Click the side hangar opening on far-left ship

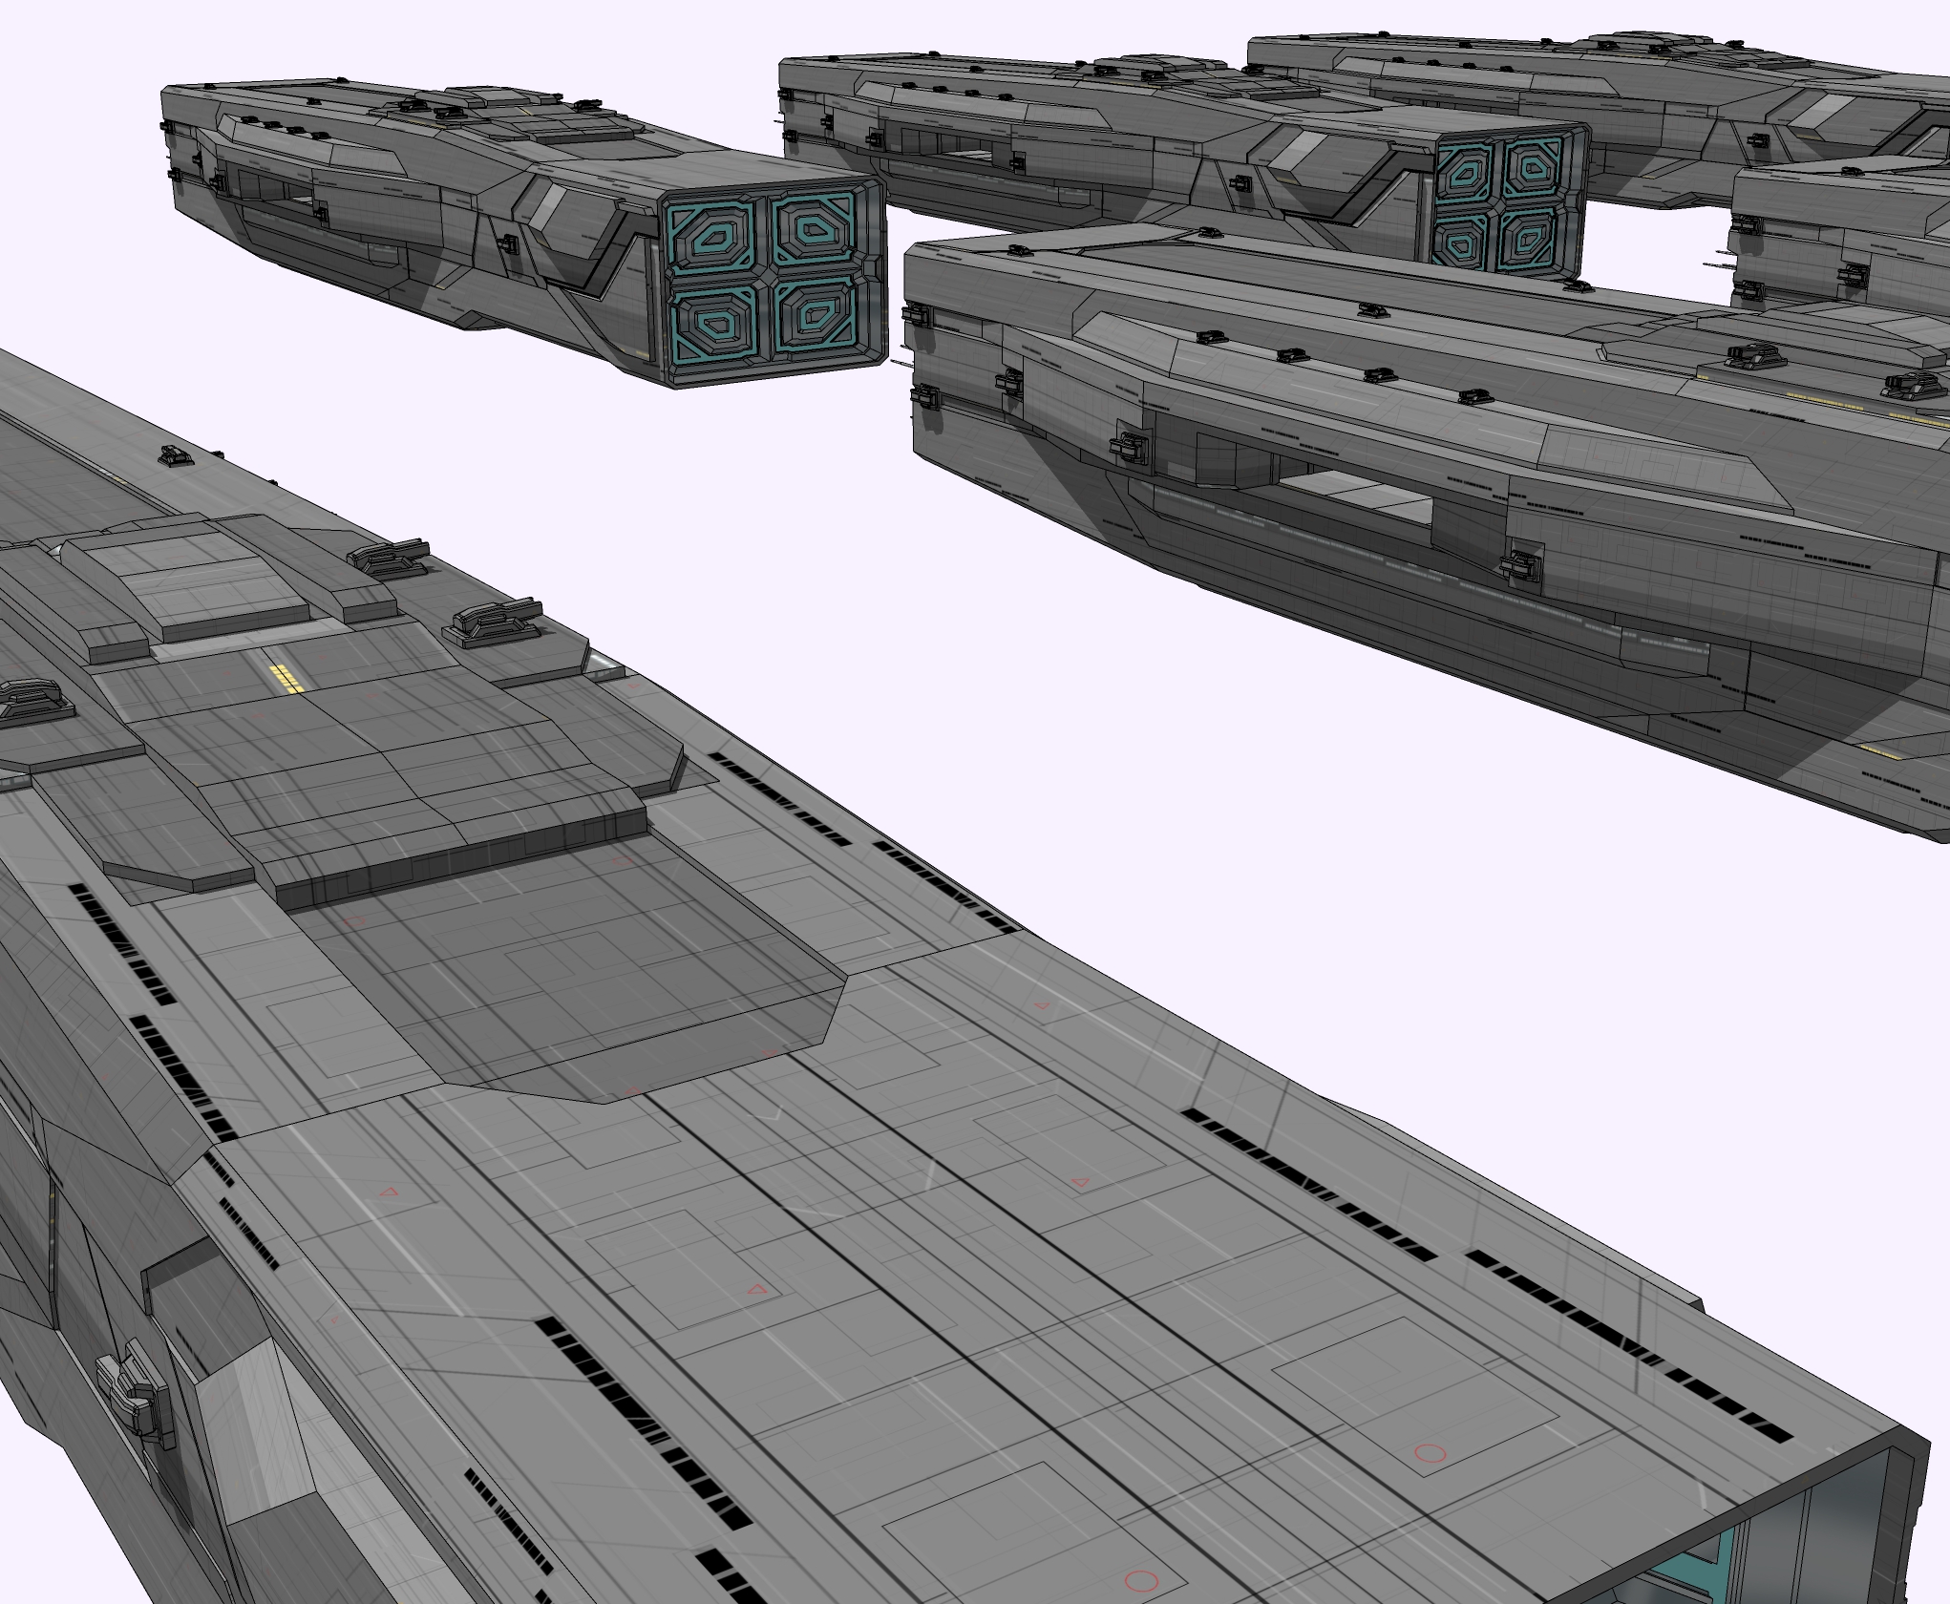tap(278, 189)
